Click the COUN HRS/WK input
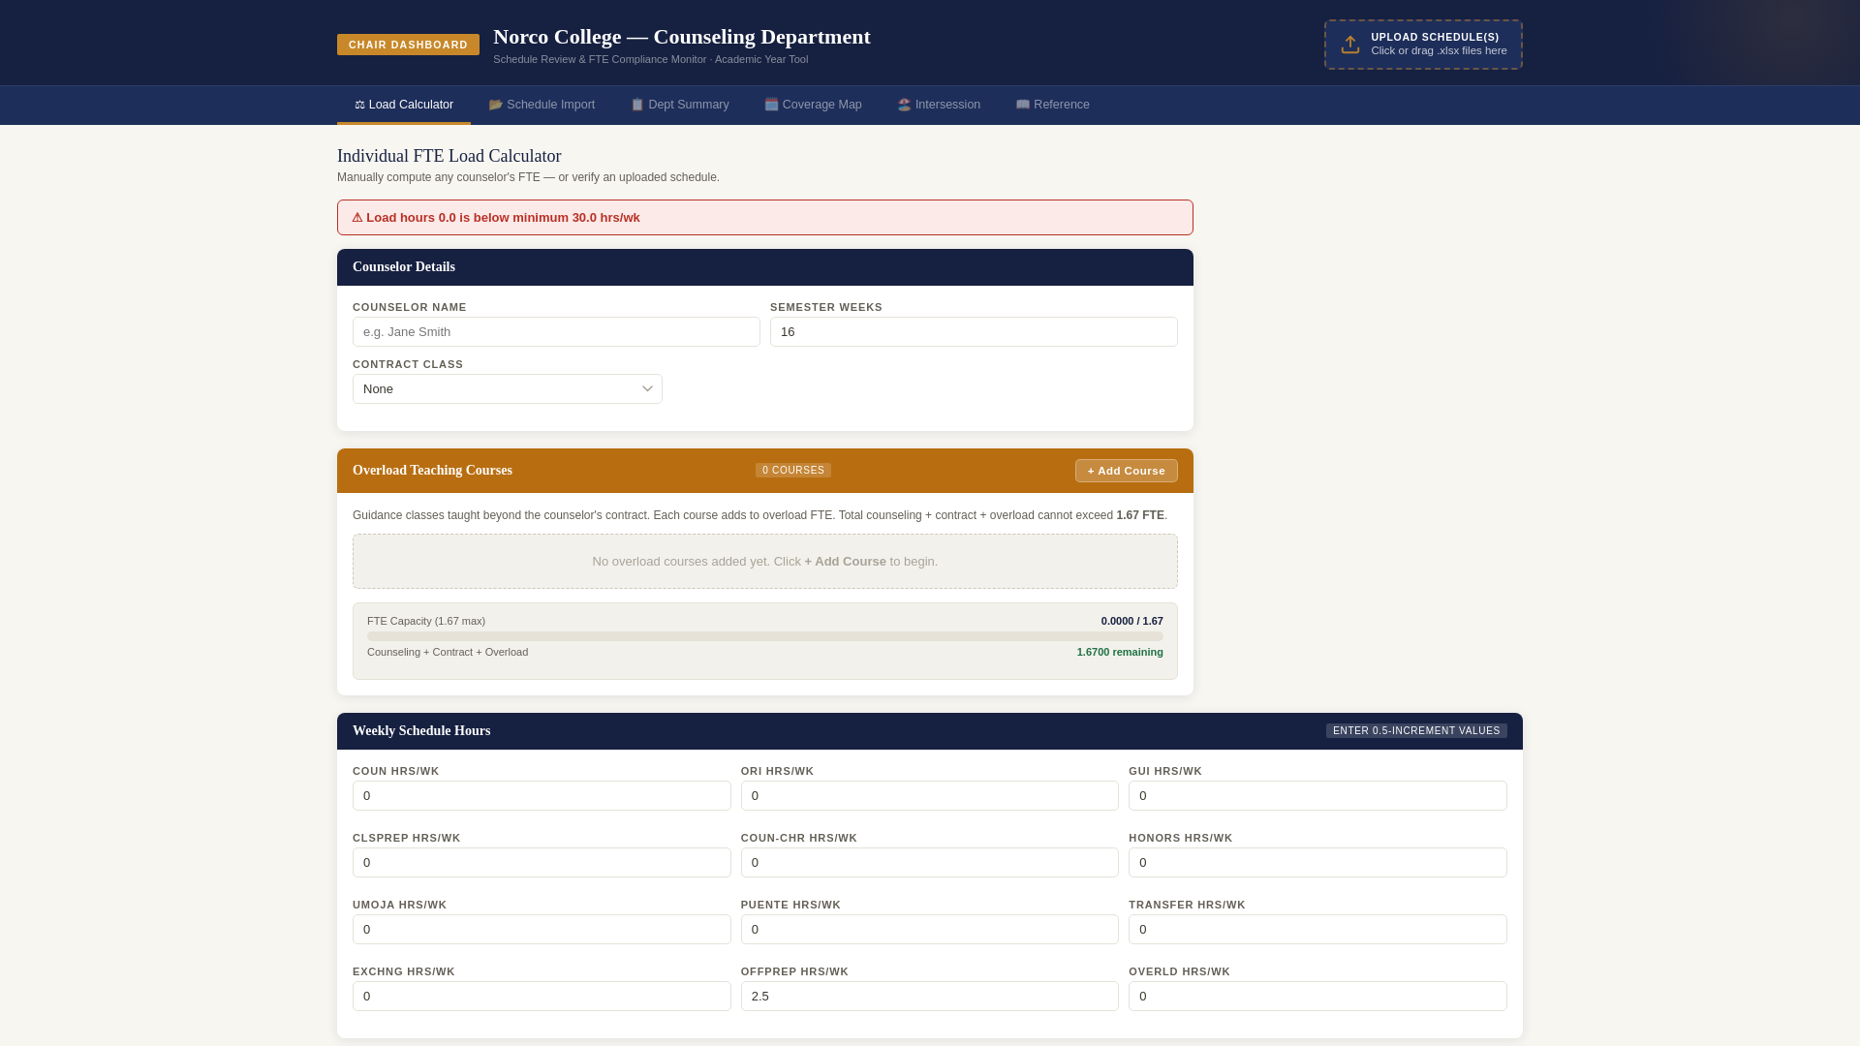Viewport: 1860px width, 1046px height. 542,796
